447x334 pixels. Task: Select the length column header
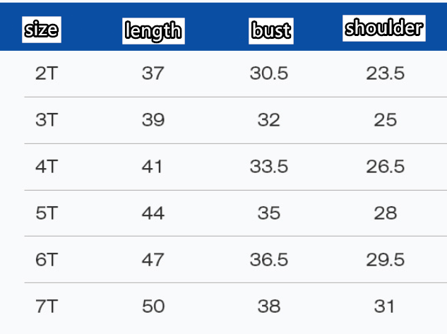coord(153,30)
